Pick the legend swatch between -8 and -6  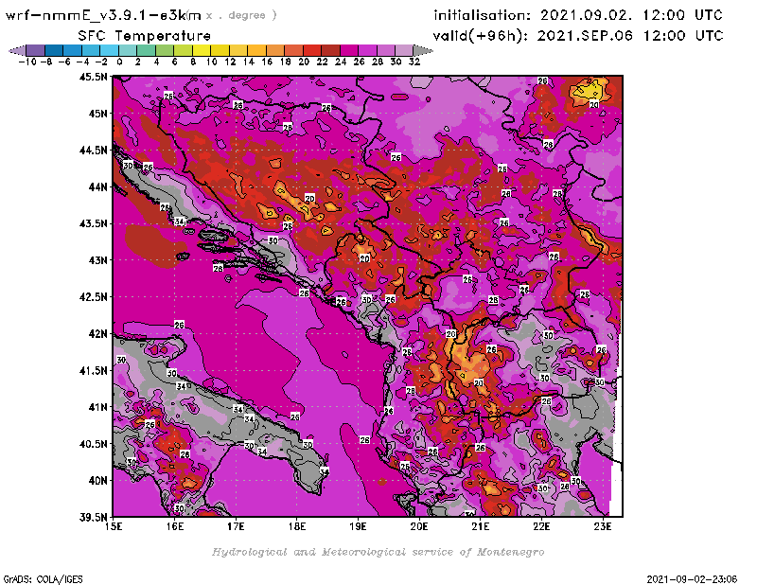(x=54, y=50)
